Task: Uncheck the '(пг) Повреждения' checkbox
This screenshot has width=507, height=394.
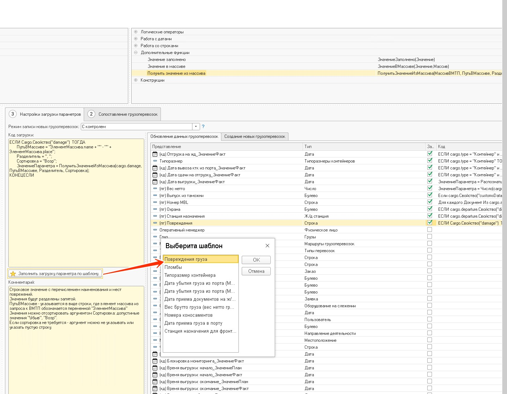Action: (430, 223)
